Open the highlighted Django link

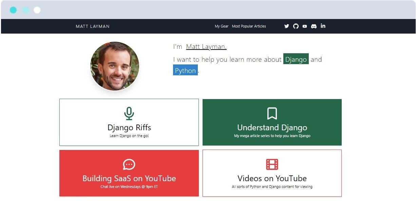296,59
